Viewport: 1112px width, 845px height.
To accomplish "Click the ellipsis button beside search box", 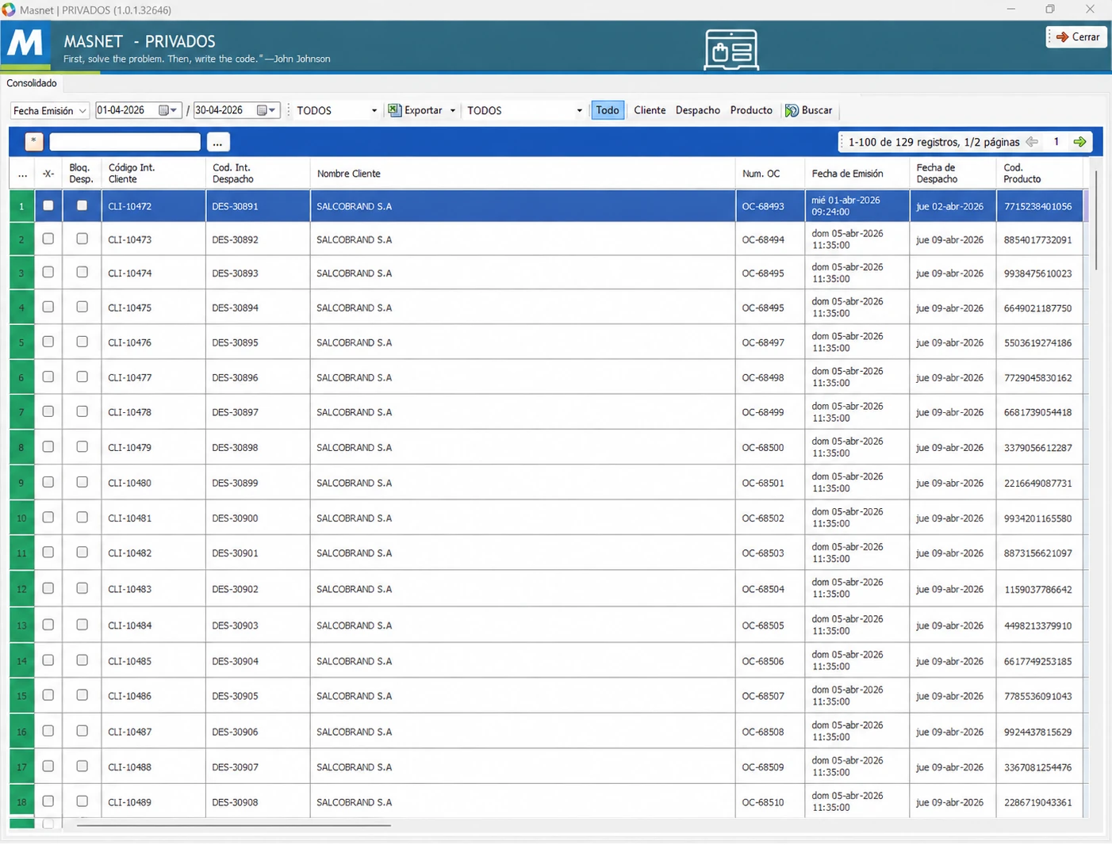I will point(217,142).
